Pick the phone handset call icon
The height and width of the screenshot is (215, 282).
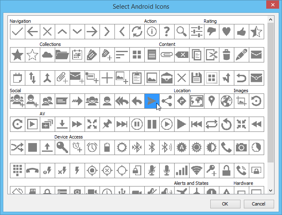point(226,147)
